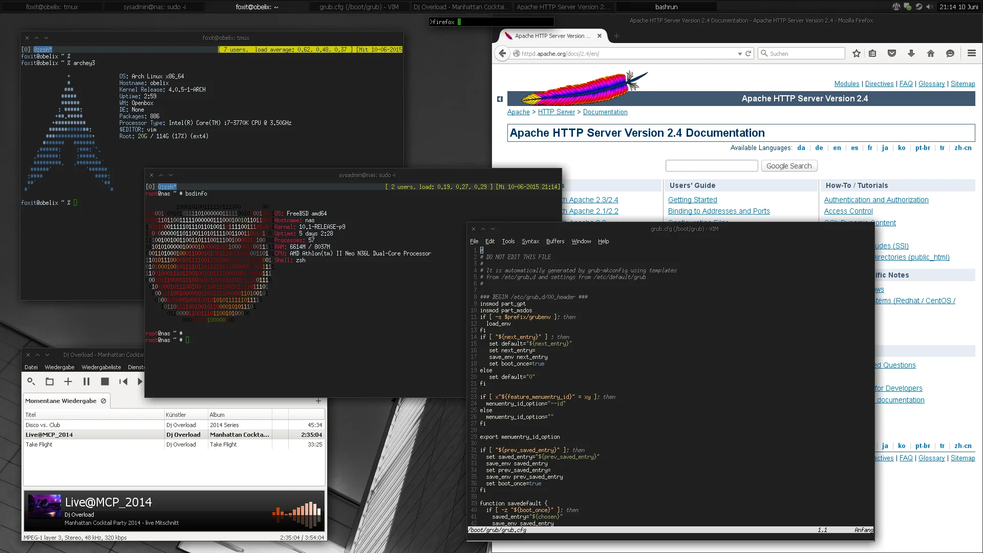Click the open folder icon in music player

click(50, 381)
